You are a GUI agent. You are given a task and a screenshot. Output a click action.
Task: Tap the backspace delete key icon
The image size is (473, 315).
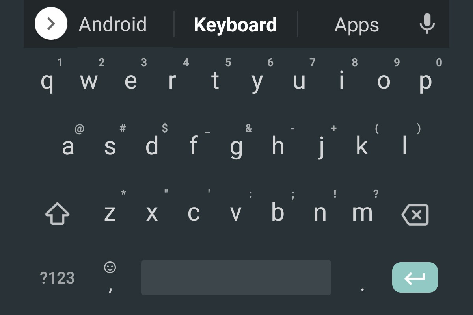point(415,215)
